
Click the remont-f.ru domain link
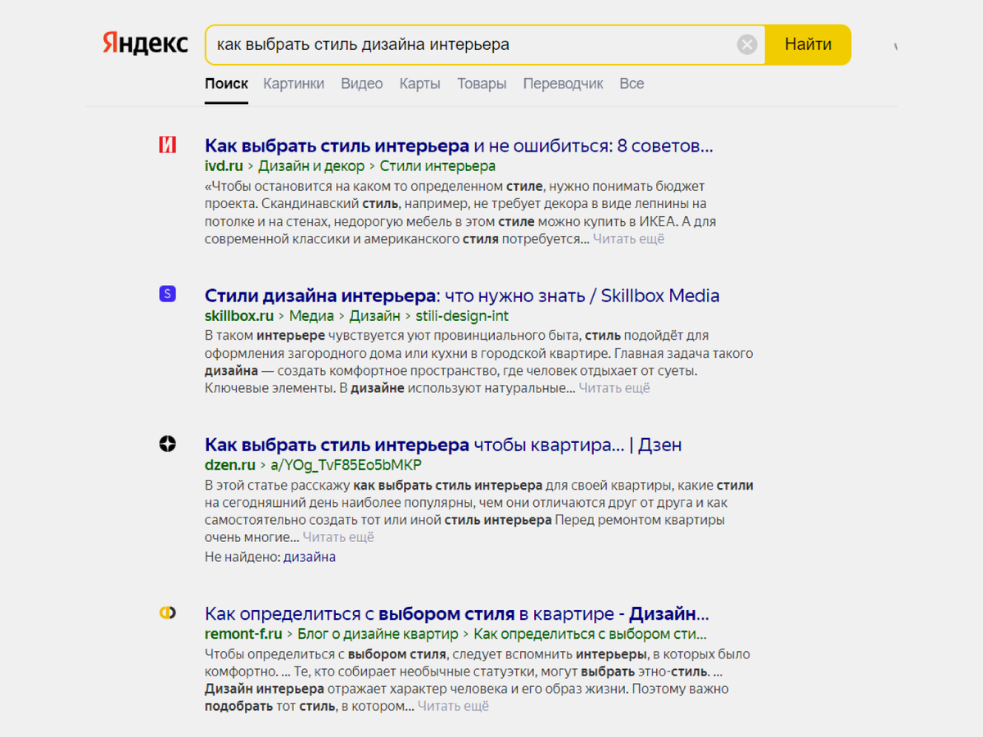[x=243, y=634]
